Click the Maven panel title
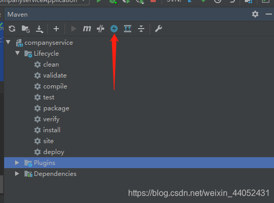Image resolution: width=274 pixels, height=203 pixels. click(x=18, y=15)
